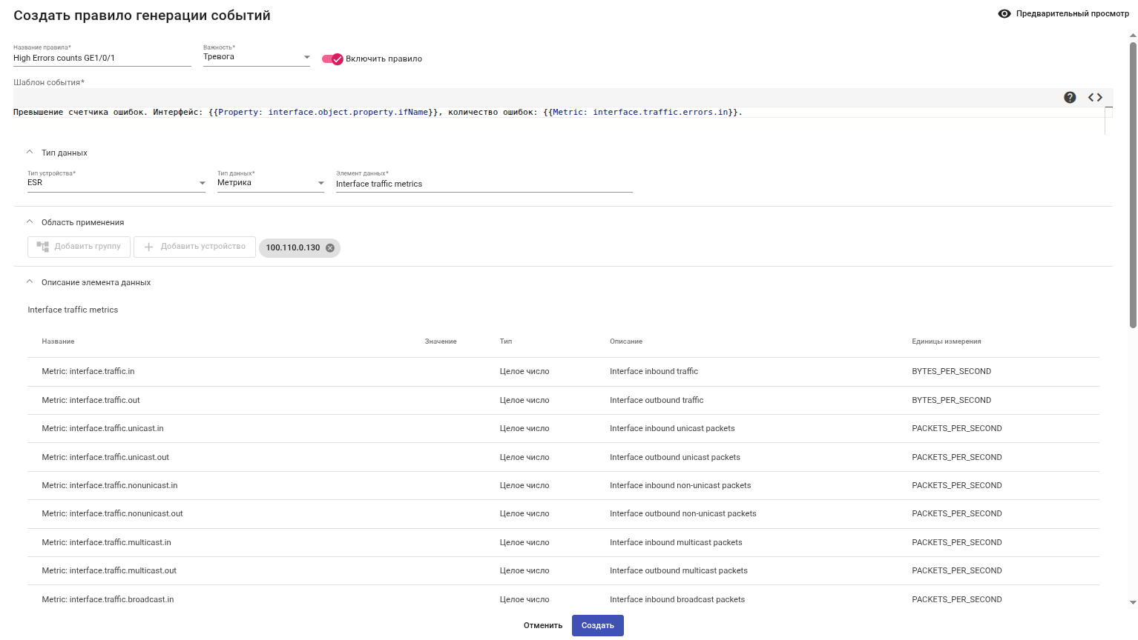This screenshot has width=1138, height=640.
Task: Open the Тип данных Метрика dropdown
Action: pyautogui.click(x=320, y=183)
